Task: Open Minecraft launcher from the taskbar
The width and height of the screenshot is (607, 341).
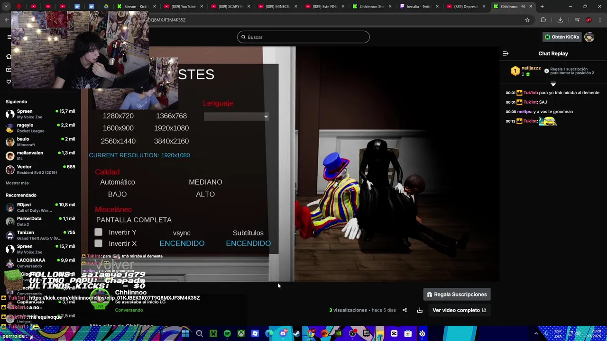Action: pyautogui.click(x=213, y=334)
